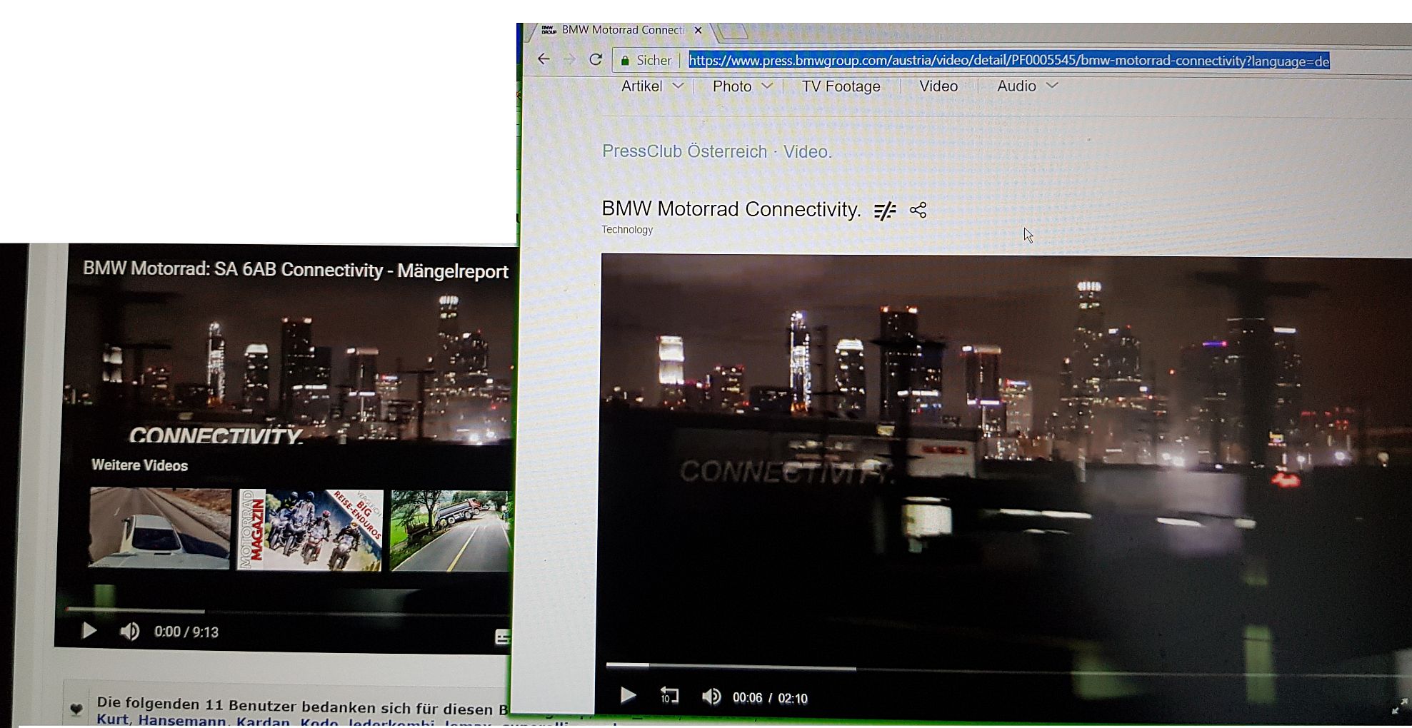The height and width of the screenshot is (728, 1412).
Task: Reload the BMW press page
Action: tap(596, 59)
